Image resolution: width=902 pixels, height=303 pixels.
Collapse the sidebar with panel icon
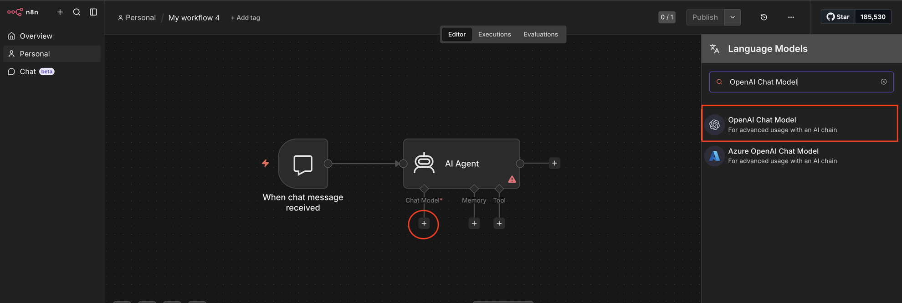coord(93,12)
